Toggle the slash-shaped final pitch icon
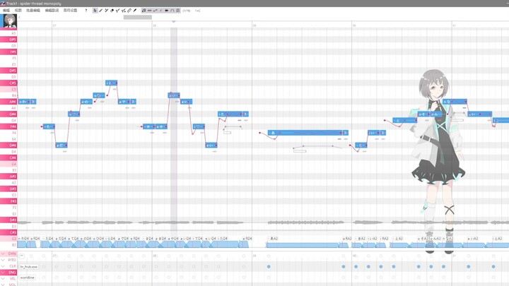Image resolution: width=509 pixels, height=286 pixels. (161, 11)
